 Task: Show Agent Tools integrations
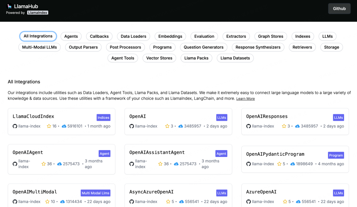pos(123,58)
